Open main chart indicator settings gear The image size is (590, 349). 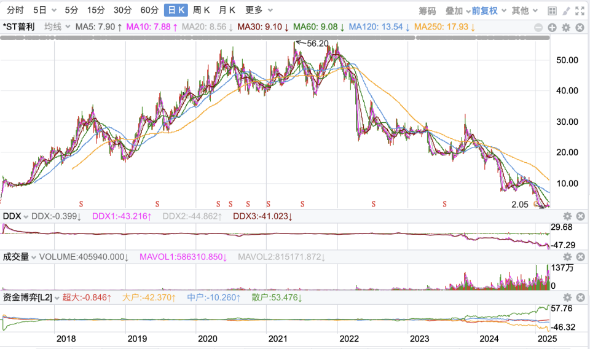coord(566,28)
